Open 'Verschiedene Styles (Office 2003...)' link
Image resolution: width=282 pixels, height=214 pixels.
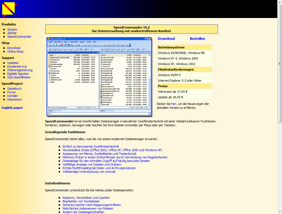(112, 150)
